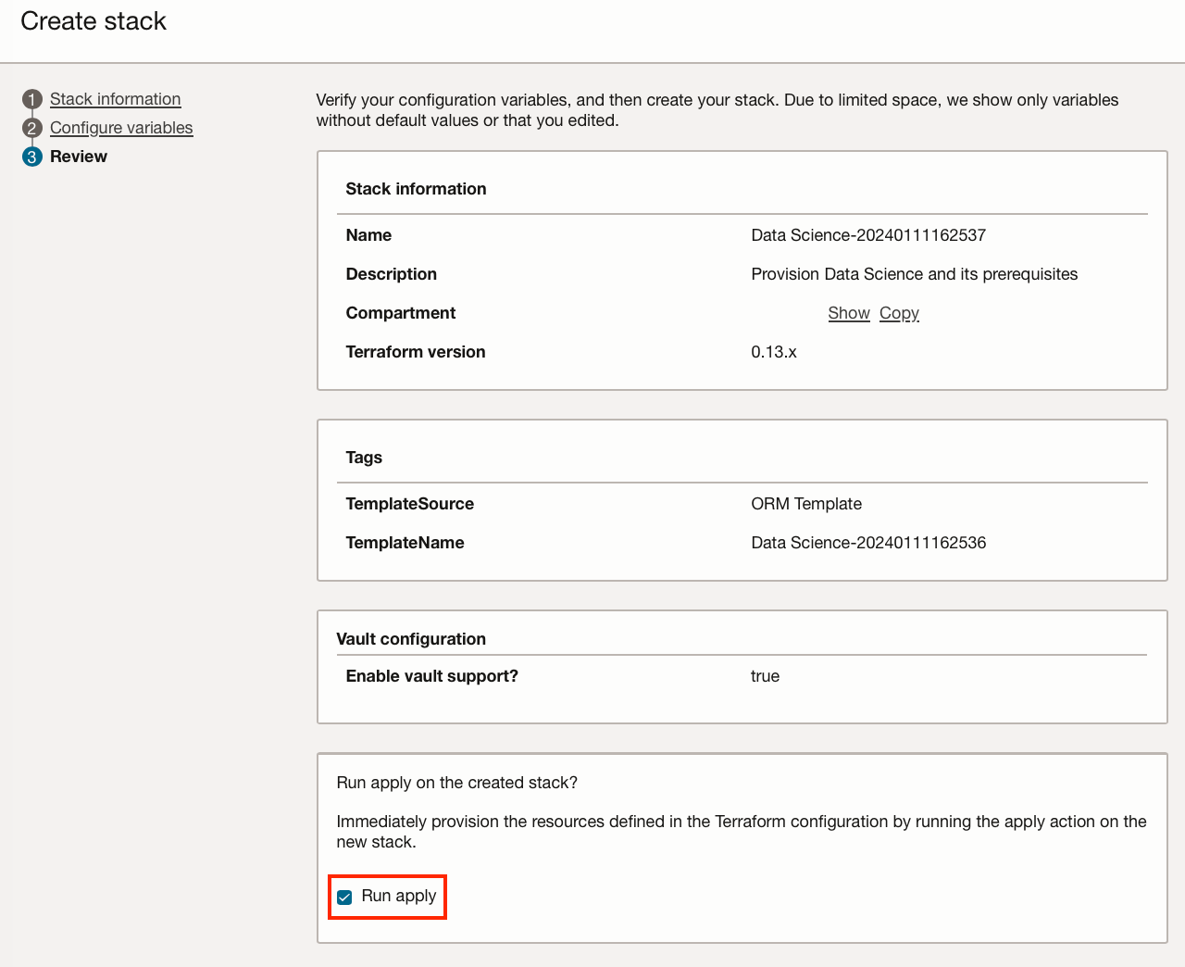1185x967 pixels.
Task: Click the Stack information section heading
Action: (416, 189)
